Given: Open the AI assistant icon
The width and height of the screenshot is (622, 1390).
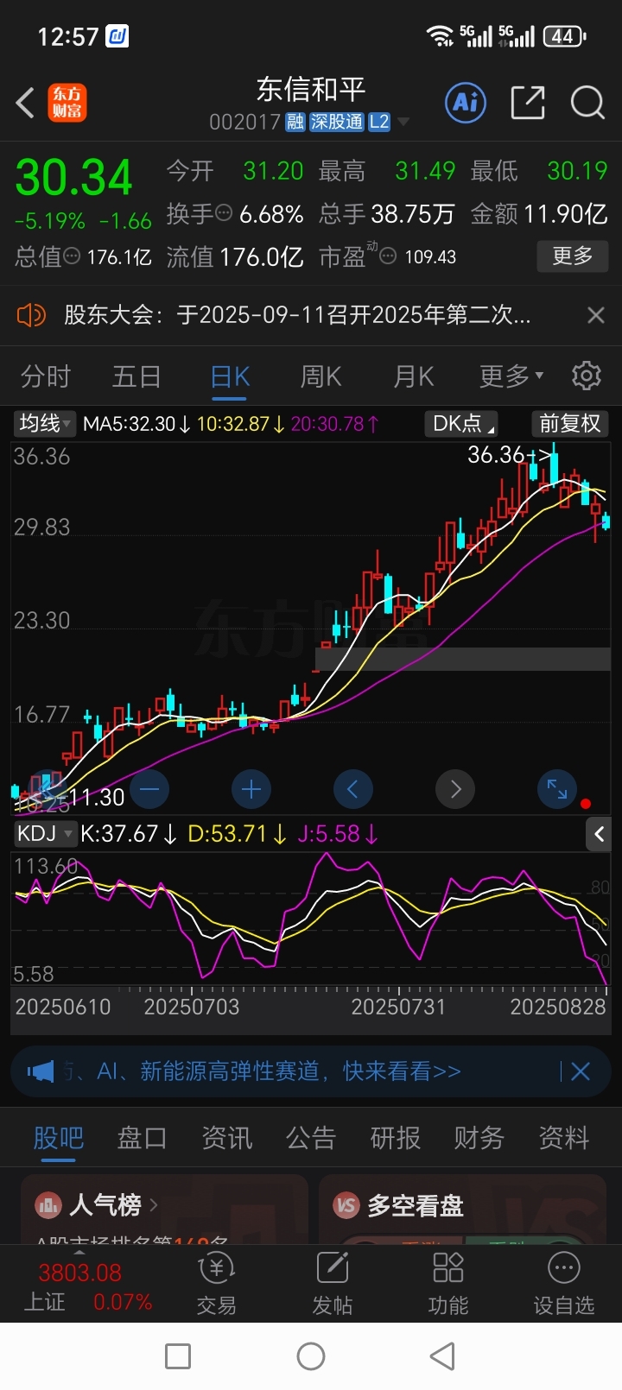Looking at the screenshot, I should (466, 103).
